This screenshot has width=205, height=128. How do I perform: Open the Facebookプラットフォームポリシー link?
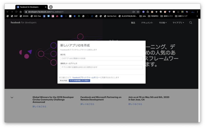coord(86,77)
